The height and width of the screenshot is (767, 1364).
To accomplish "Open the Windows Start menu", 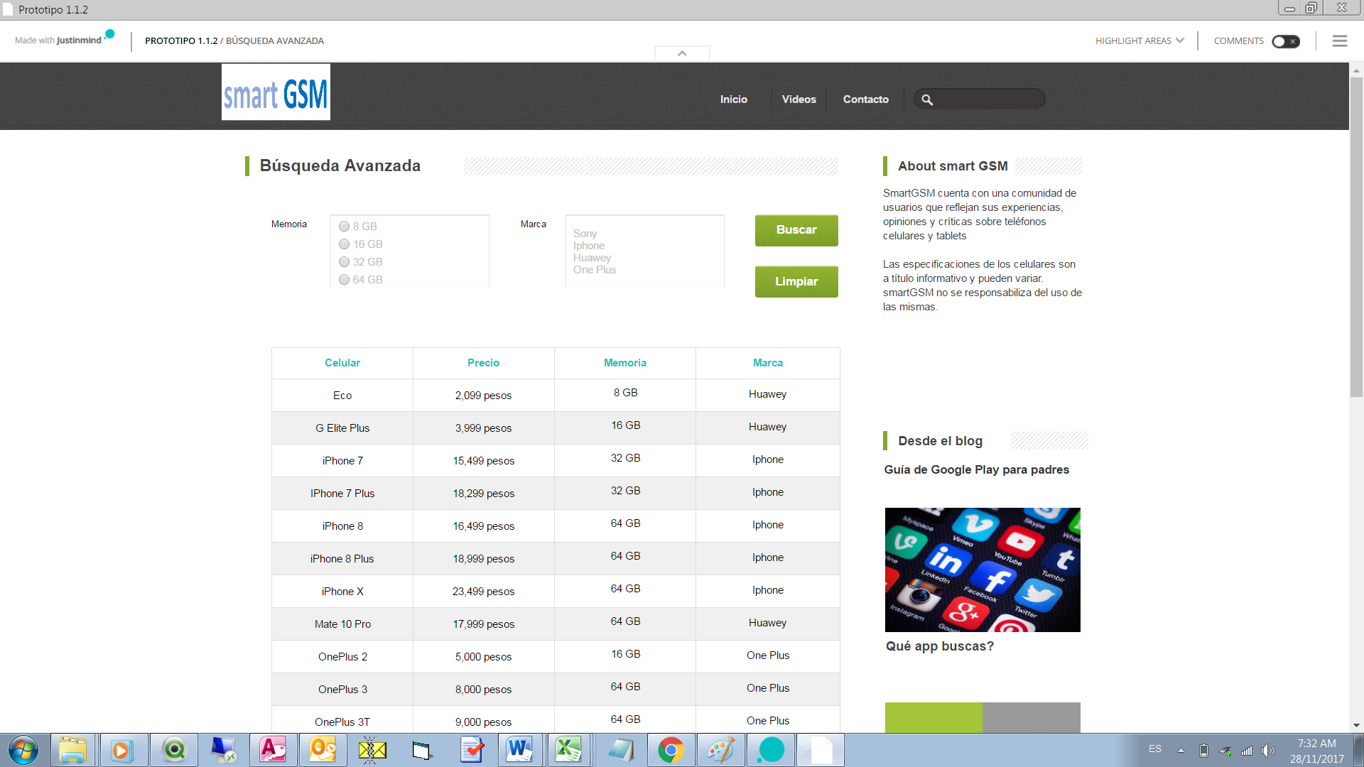I will 23,750.
